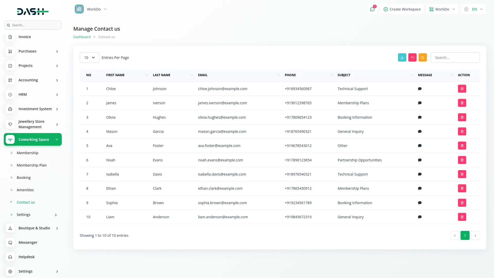The image size is (494, 278).
Task: Open the entries per page dropdown
Action: pos(89,58)
